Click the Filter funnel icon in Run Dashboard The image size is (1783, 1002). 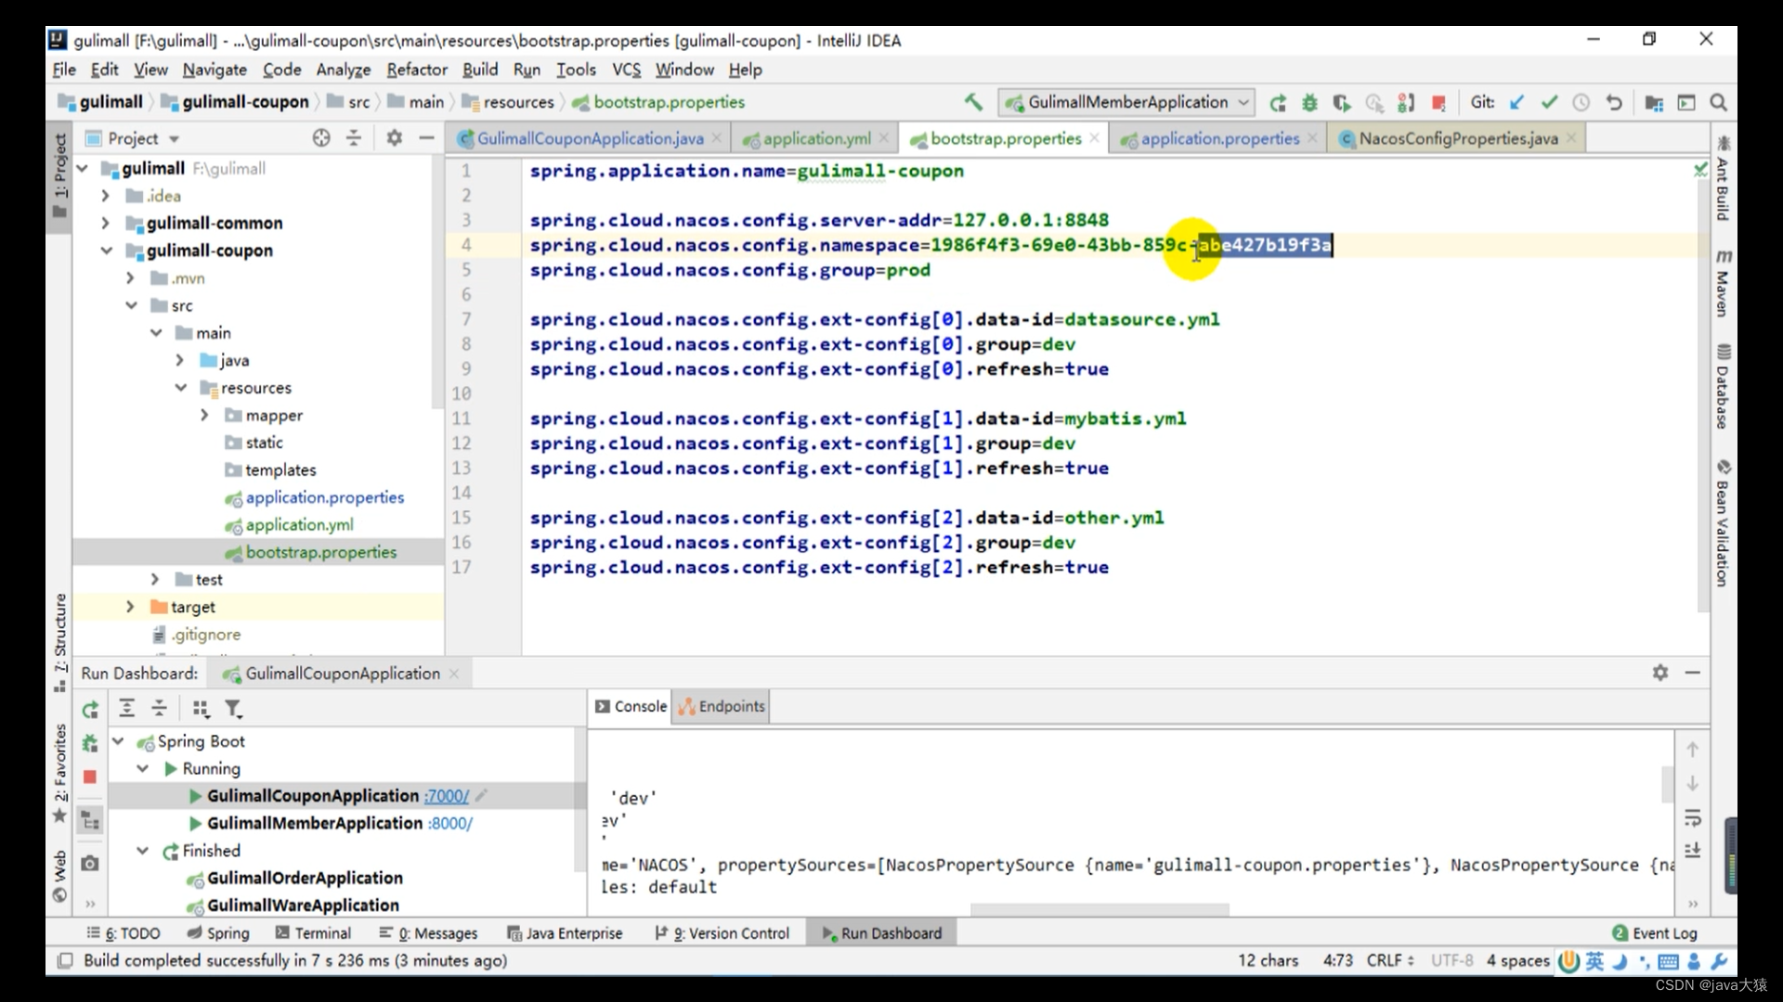[233, 709]
